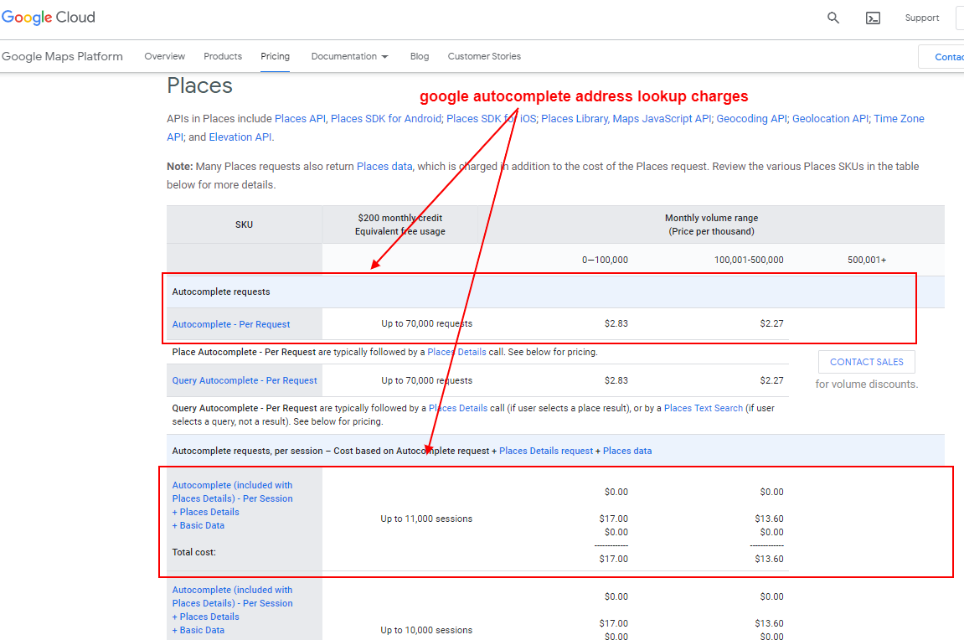The image size is (964, 640).
Task: Launch the Cloud Shell terminal icon
Action: pos(873,17)
